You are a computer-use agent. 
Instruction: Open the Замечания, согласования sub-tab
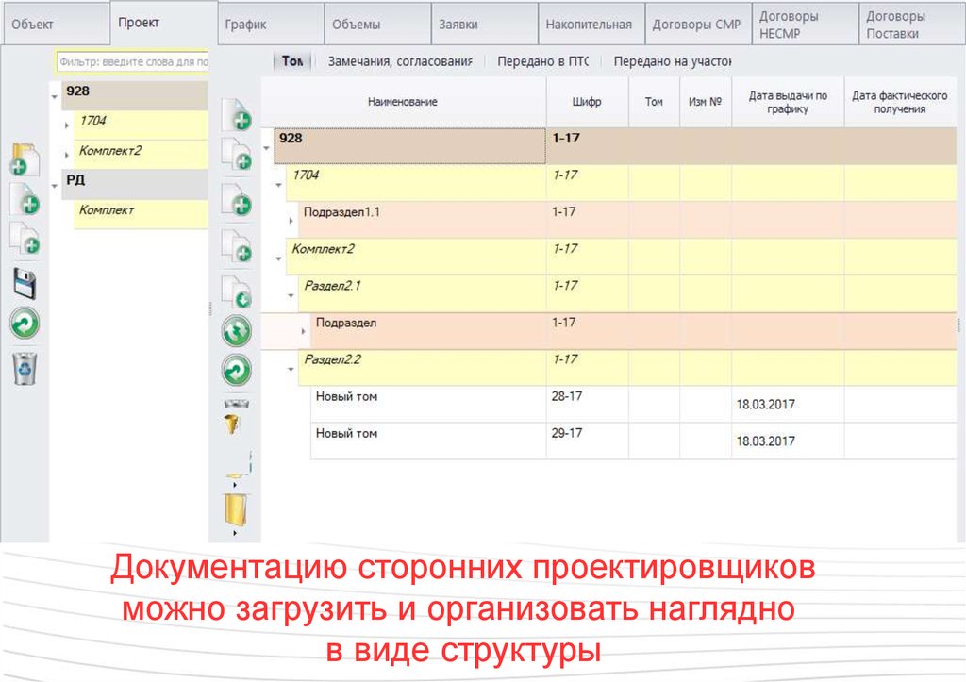click(399, 61)
